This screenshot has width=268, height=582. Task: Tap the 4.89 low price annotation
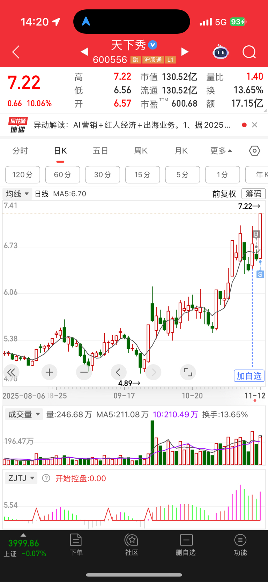tap(129, 383)
